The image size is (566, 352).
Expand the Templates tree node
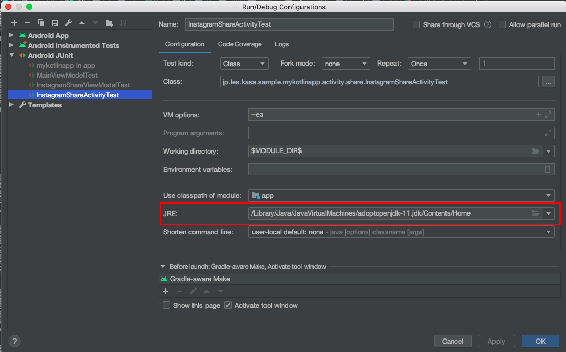pos(11,105)
